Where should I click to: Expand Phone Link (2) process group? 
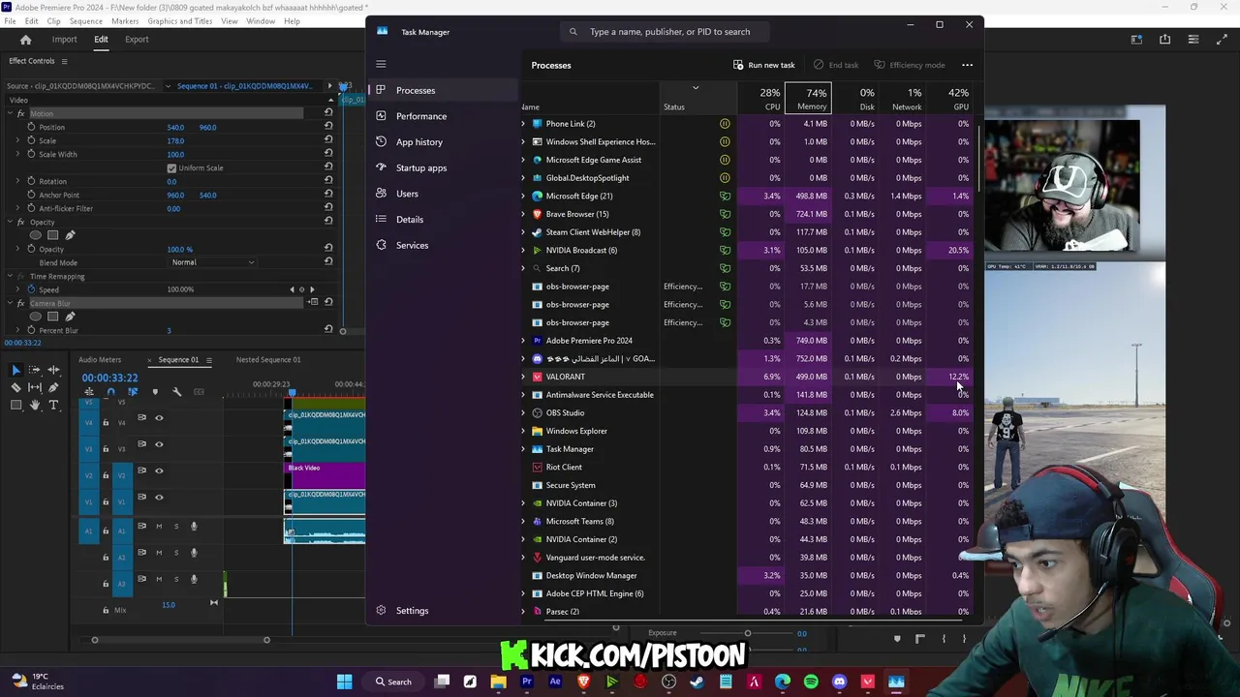pos(523,124)
